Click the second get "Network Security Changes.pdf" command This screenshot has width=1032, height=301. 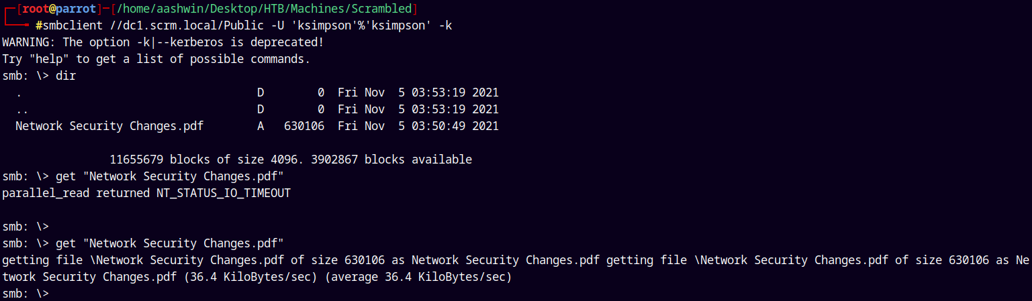(x=143, y=243)
